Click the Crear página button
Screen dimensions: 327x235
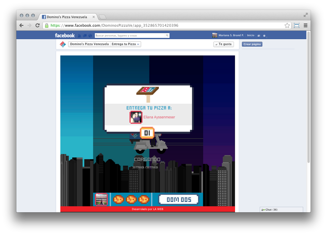tap(252, 44)
